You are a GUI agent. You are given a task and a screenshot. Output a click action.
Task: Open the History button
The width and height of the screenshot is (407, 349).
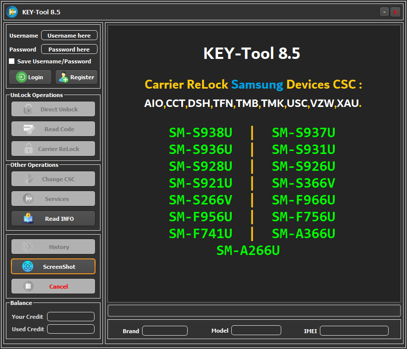[x=53, y=247]
